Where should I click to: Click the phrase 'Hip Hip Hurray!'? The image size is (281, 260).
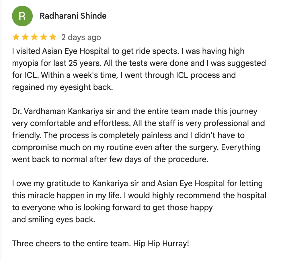(161, 244)
